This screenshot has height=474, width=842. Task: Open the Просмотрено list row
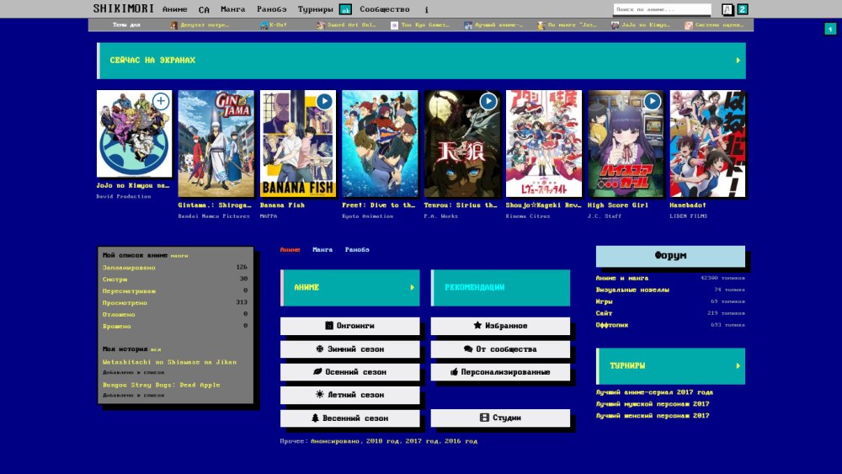[x=174, y=303]
